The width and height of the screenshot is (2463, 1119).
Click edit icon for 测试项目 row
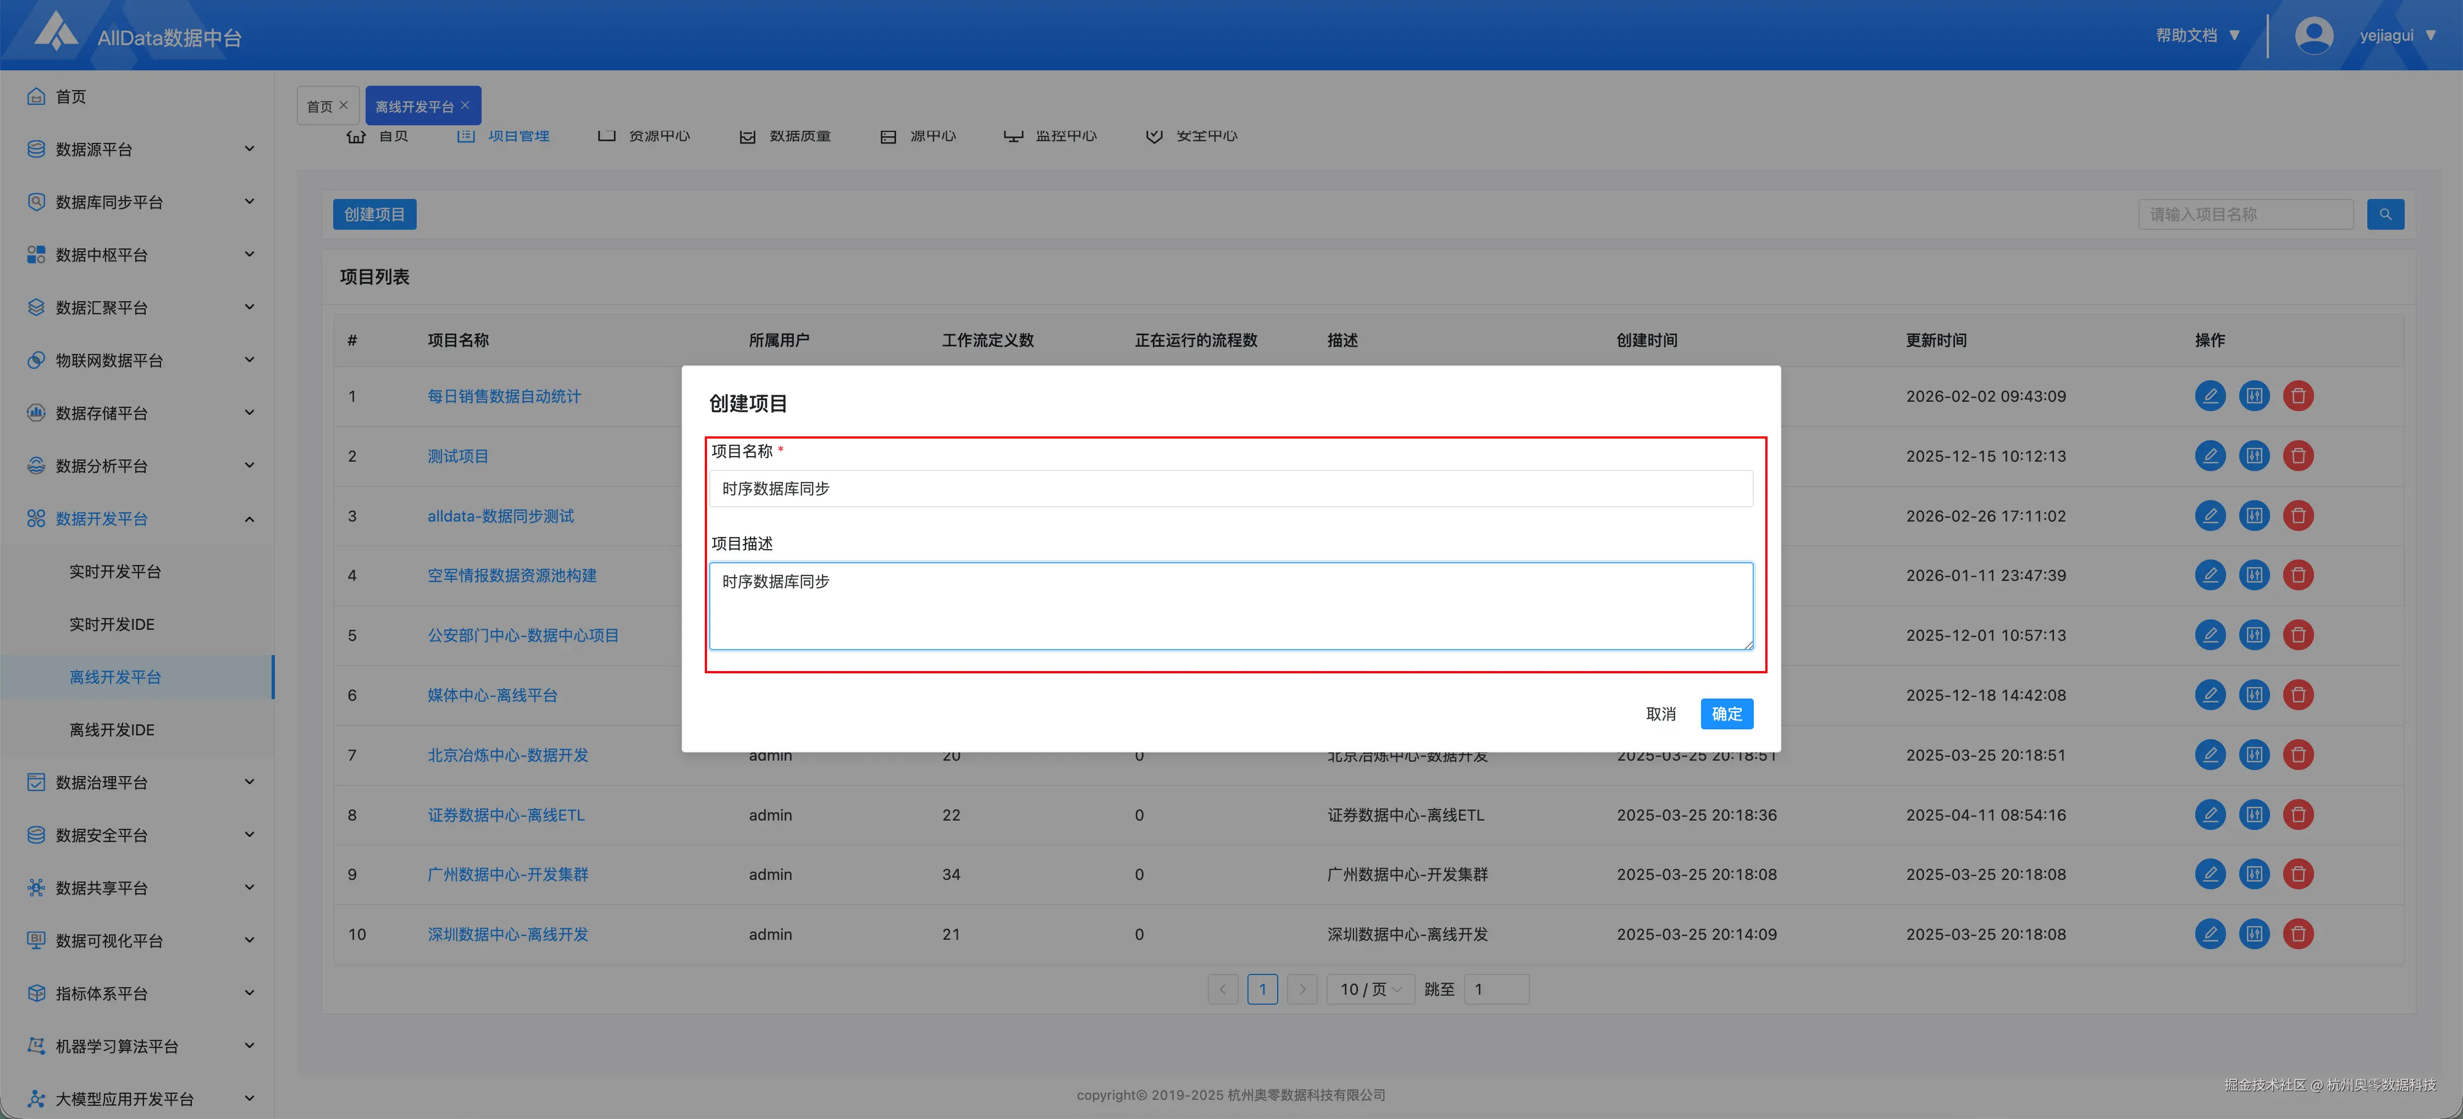[x=2210, y=456]
